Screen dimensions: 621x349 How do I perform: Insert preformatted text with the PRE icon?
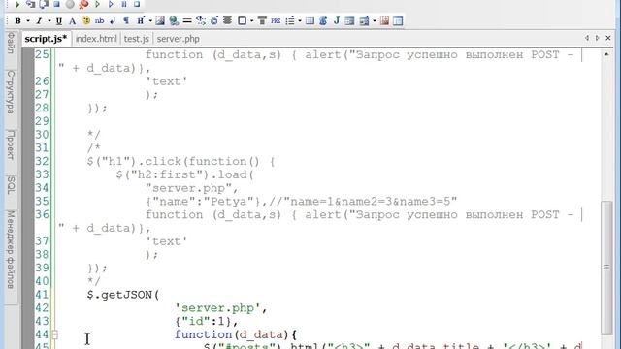pos(276,20)
